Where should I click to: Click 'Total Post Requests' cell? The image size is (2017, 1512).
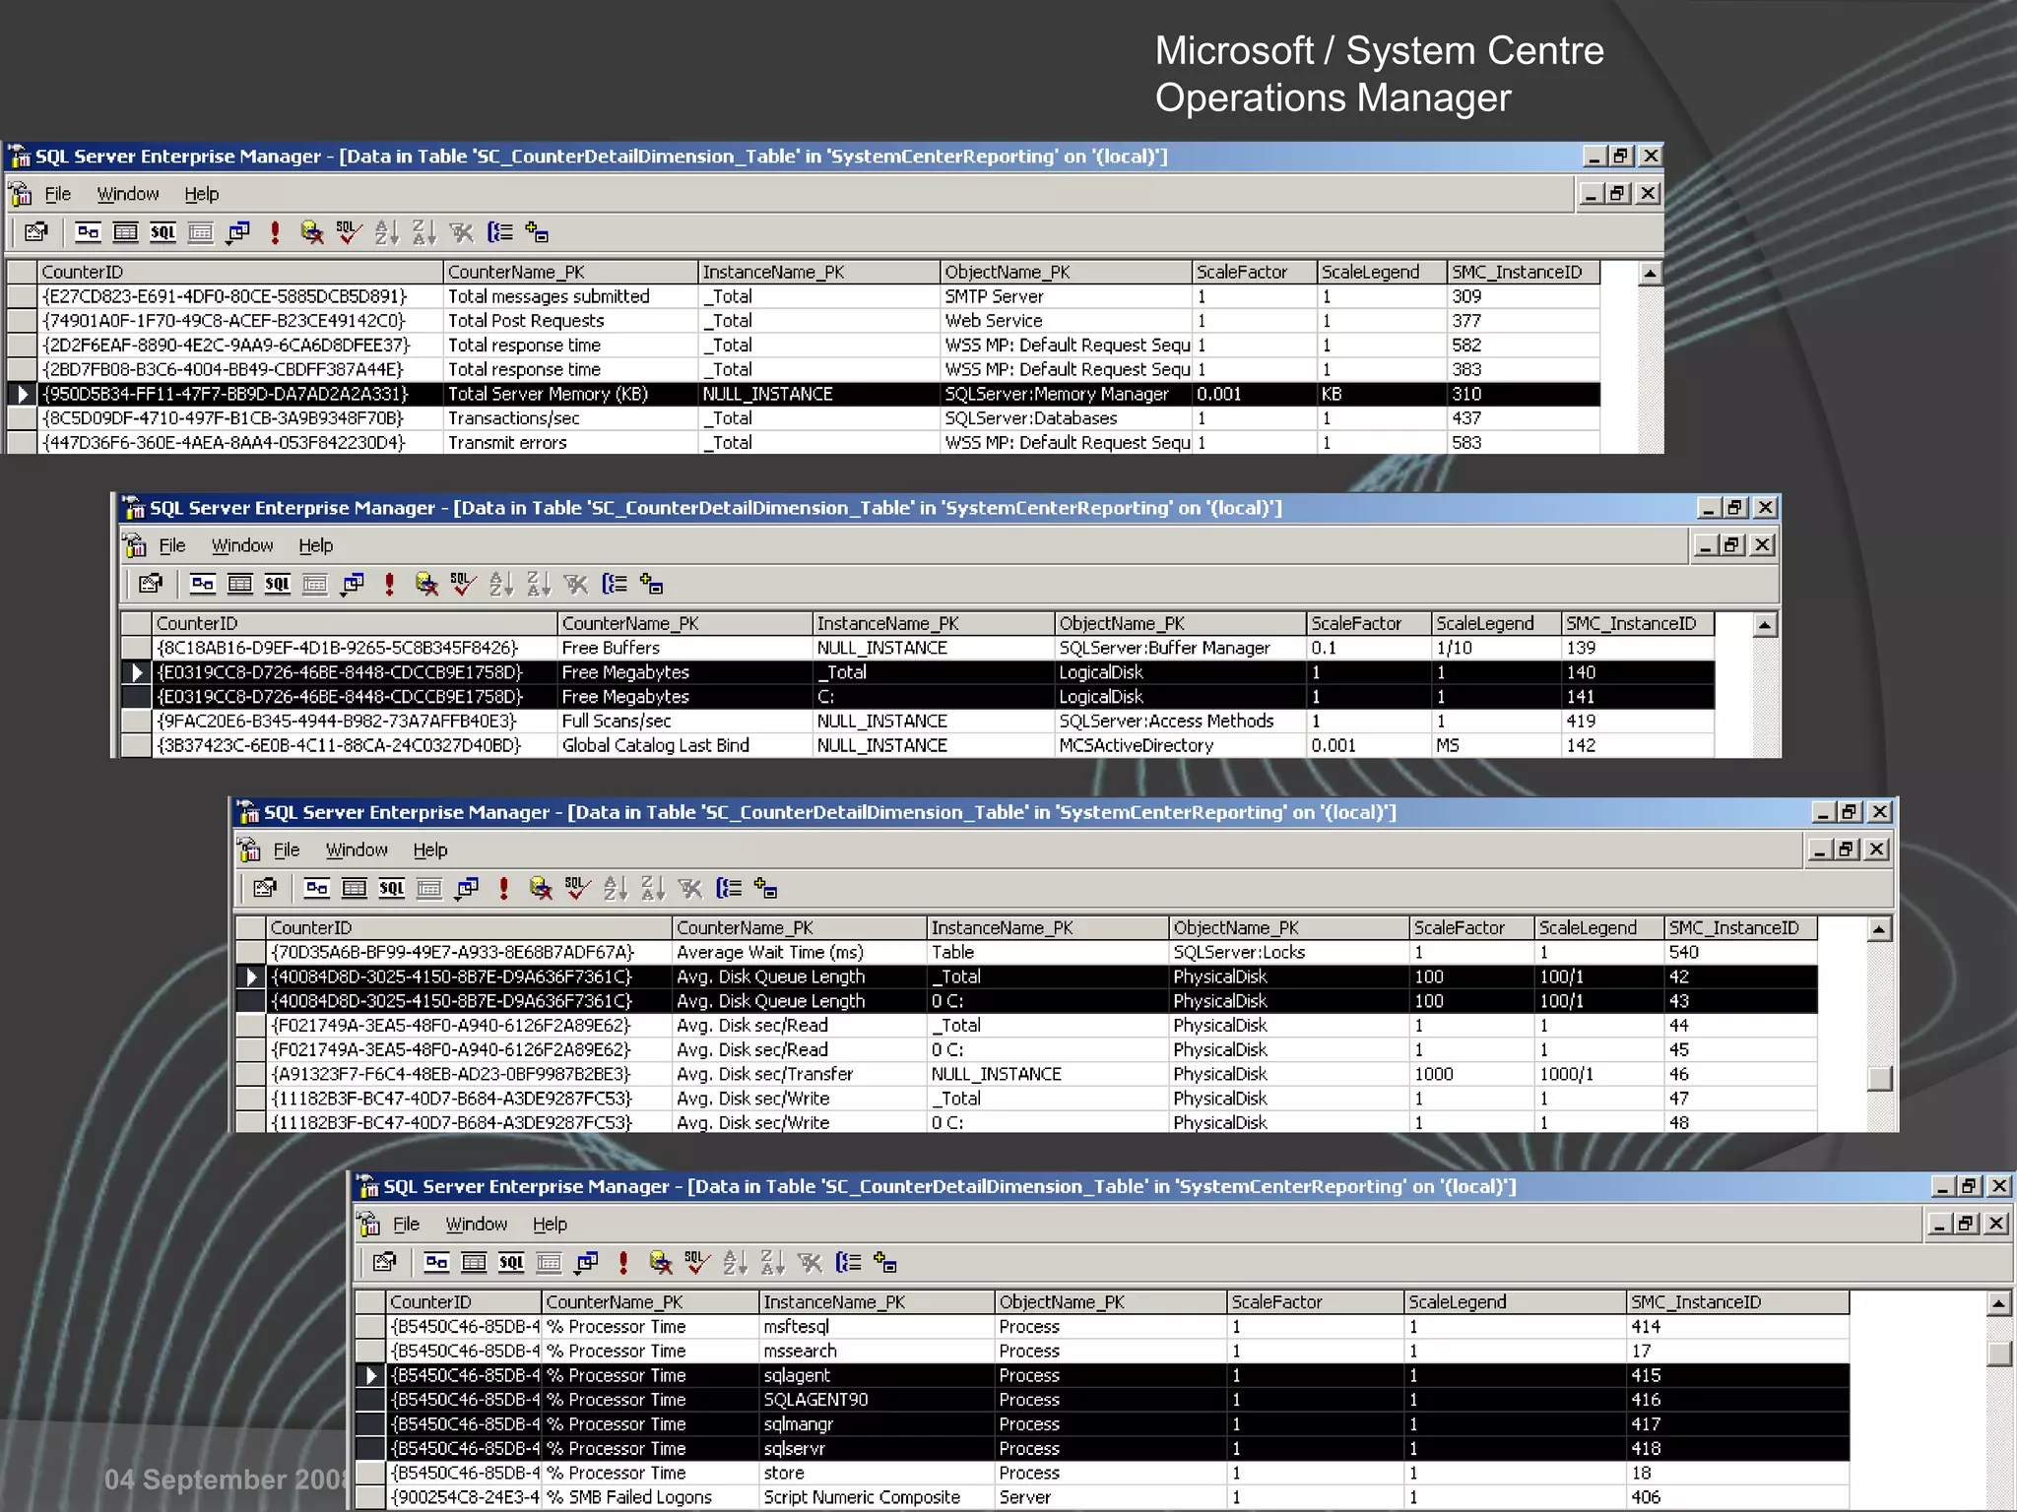pos(570,321)
